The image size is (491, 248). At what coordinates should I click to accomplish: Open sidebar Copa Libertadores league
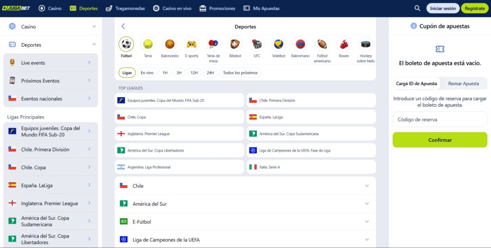click(x=51, y=239)
